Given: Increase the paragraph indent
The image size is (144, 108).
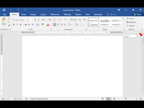Looking at the screenshot, I should (75, 20).
